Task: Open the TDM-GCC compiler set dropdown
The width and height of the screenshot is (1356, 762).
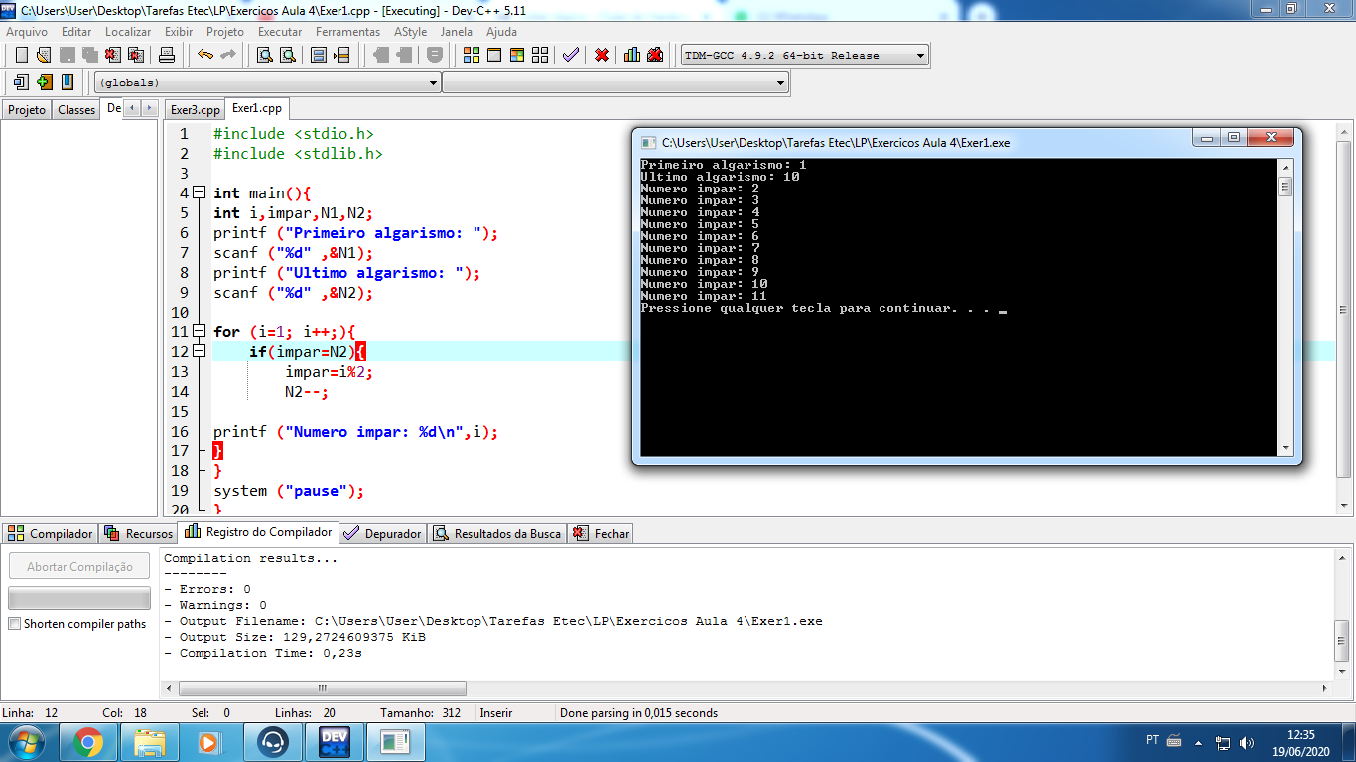Action: (920, 56)
